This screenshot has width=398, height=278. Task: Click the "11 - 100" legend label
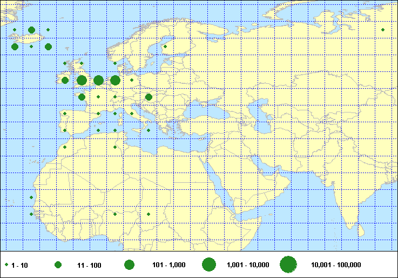(89, 265)
